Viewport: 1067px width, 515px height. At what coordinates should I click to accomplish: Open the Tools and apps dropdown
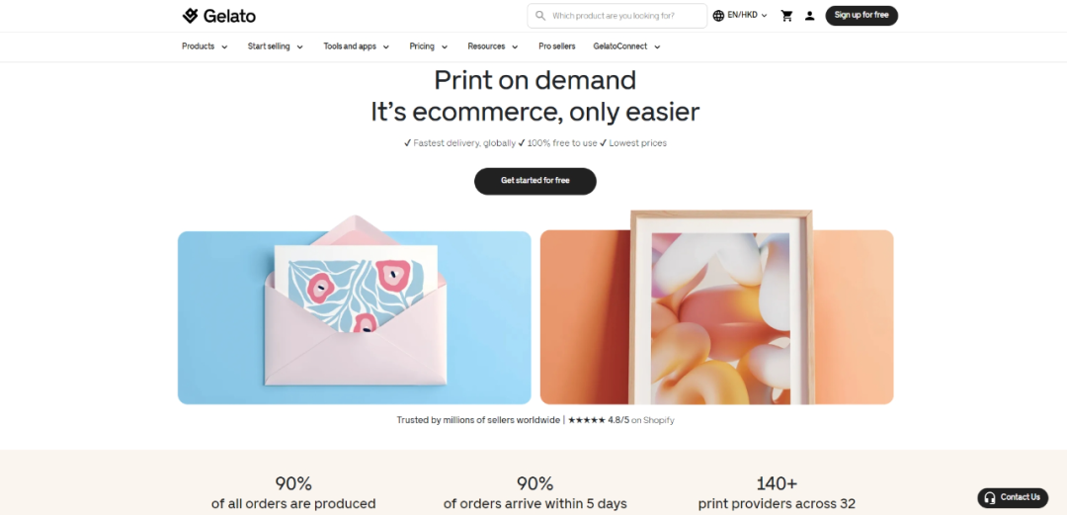pyautogui.click(x=357, y=46)
